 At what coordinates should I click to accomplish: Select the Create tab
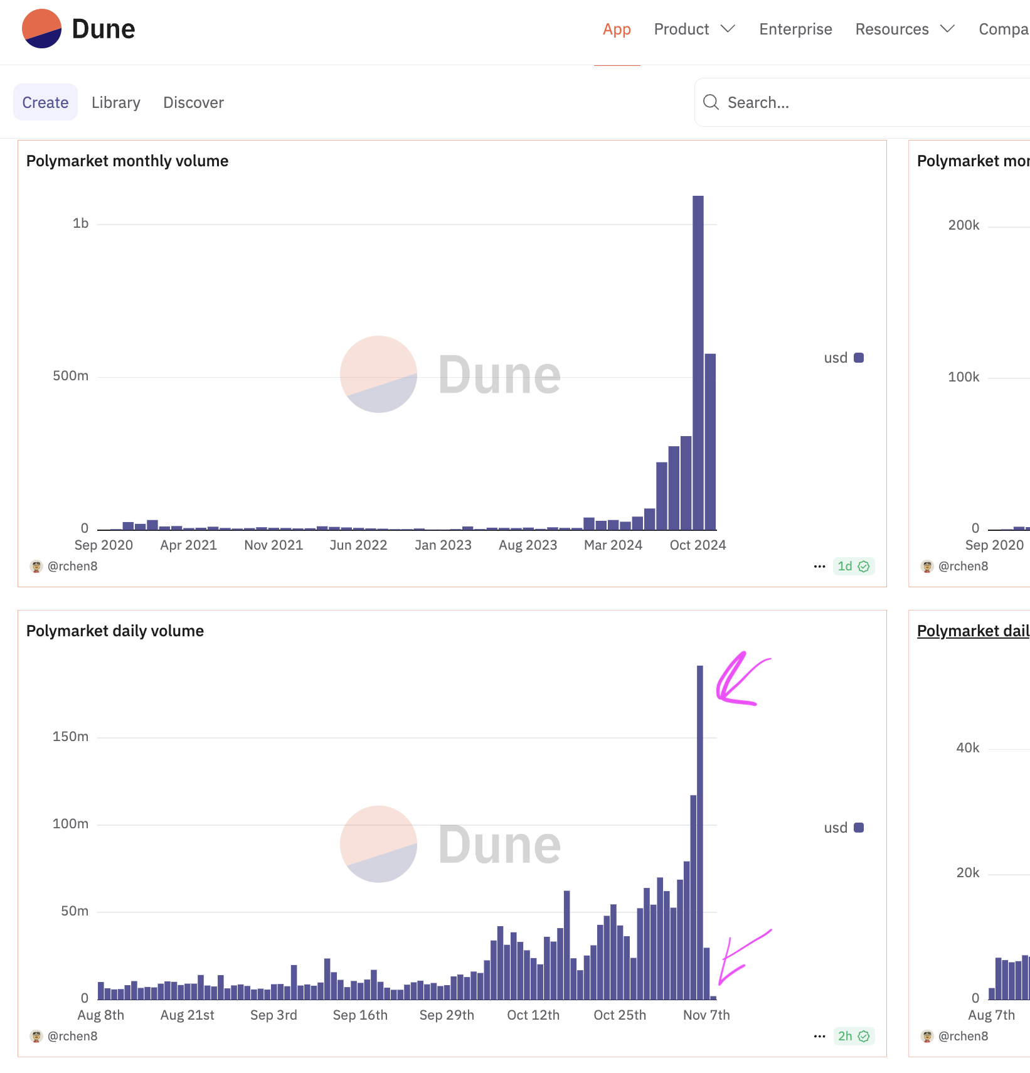point(45,102)
